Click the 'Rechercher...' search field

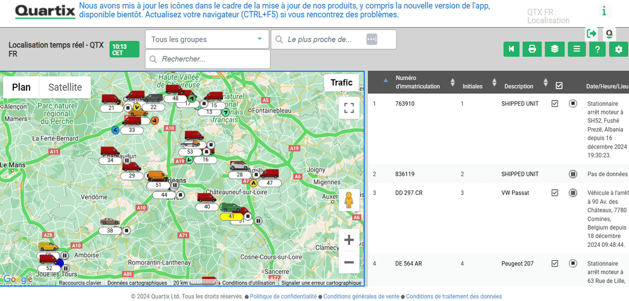click(207, 59)
